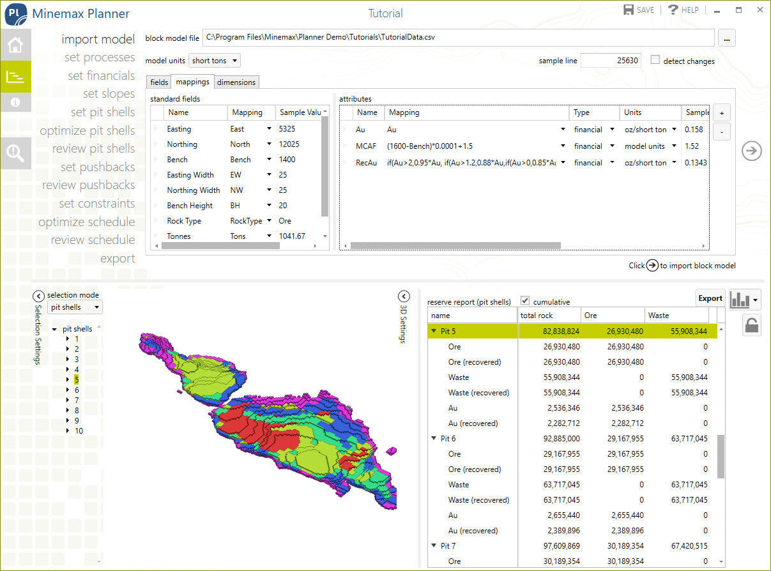Select the import model step
The width and height of the screenshot is (771, 571).
(x=98, y=40)
